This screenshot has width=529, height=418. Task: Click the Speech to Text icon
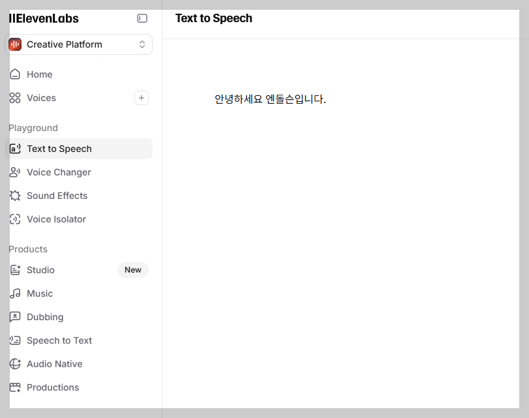[15, 340]
